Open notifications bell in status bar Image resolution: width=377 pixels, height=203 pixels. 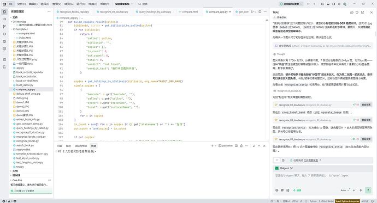[x=373, y=201]
